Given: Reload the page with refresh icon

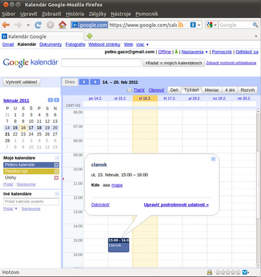Looking at the screenshot, I should (x=38, y=25).
